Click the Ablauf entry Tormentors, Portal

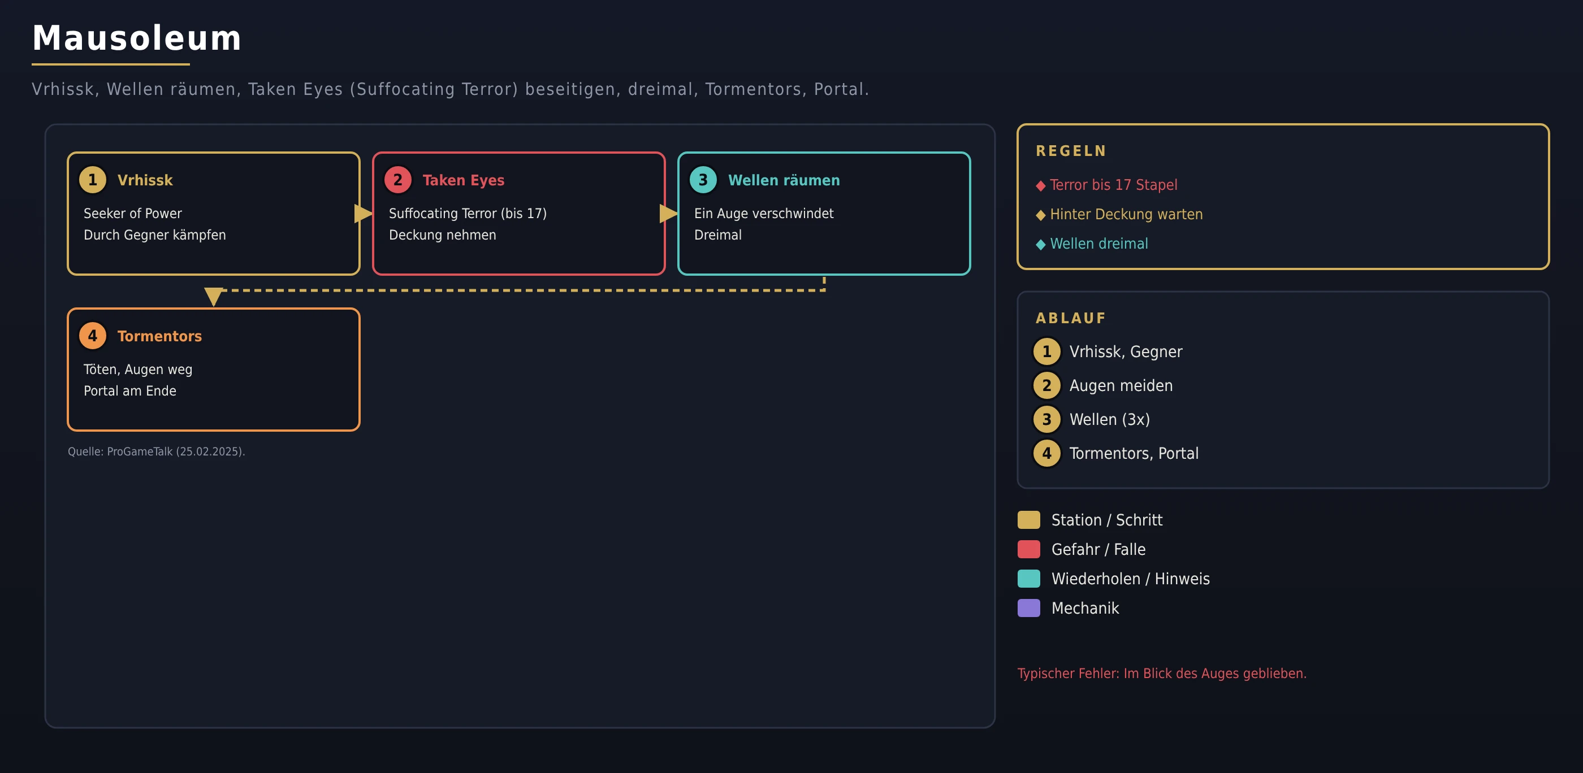(x=1134, y=453)
